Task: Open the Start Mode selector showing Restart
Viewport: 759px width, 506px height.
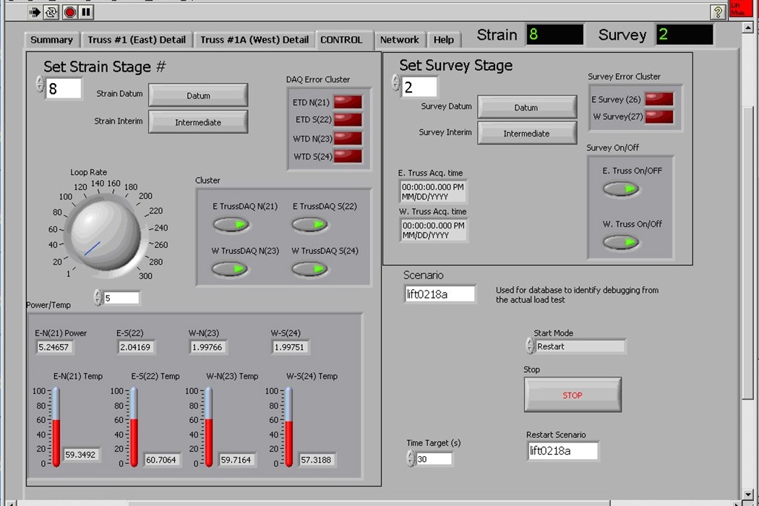Action: click(580, 346)
